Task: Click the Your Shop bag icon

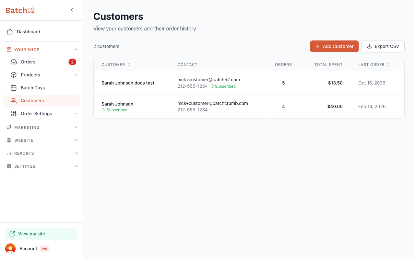Action: pyautogui.click(x=9, y=50)
